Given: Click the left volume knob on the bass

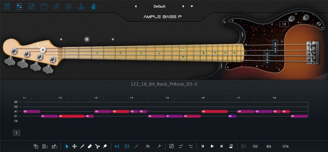Looking at the screenshot, I should click(x=291, y=19).
